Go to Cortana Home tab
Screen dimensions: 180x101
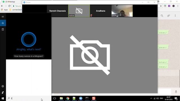[3, 23]
